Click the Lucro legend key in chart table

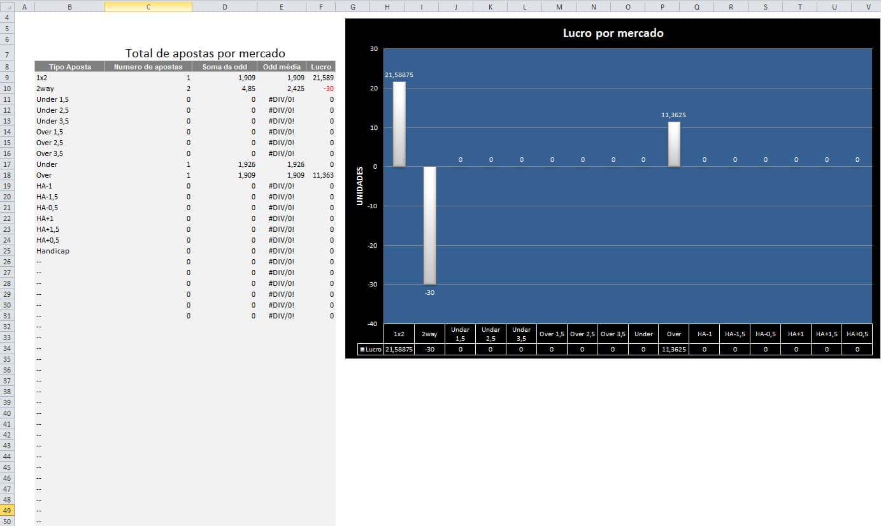(362, 350)
